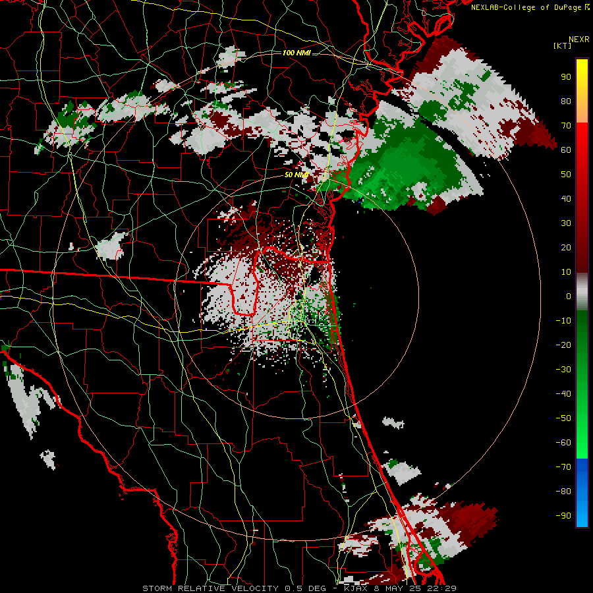
Task: Click the 60 value on velocity scale
Action: 566,150
